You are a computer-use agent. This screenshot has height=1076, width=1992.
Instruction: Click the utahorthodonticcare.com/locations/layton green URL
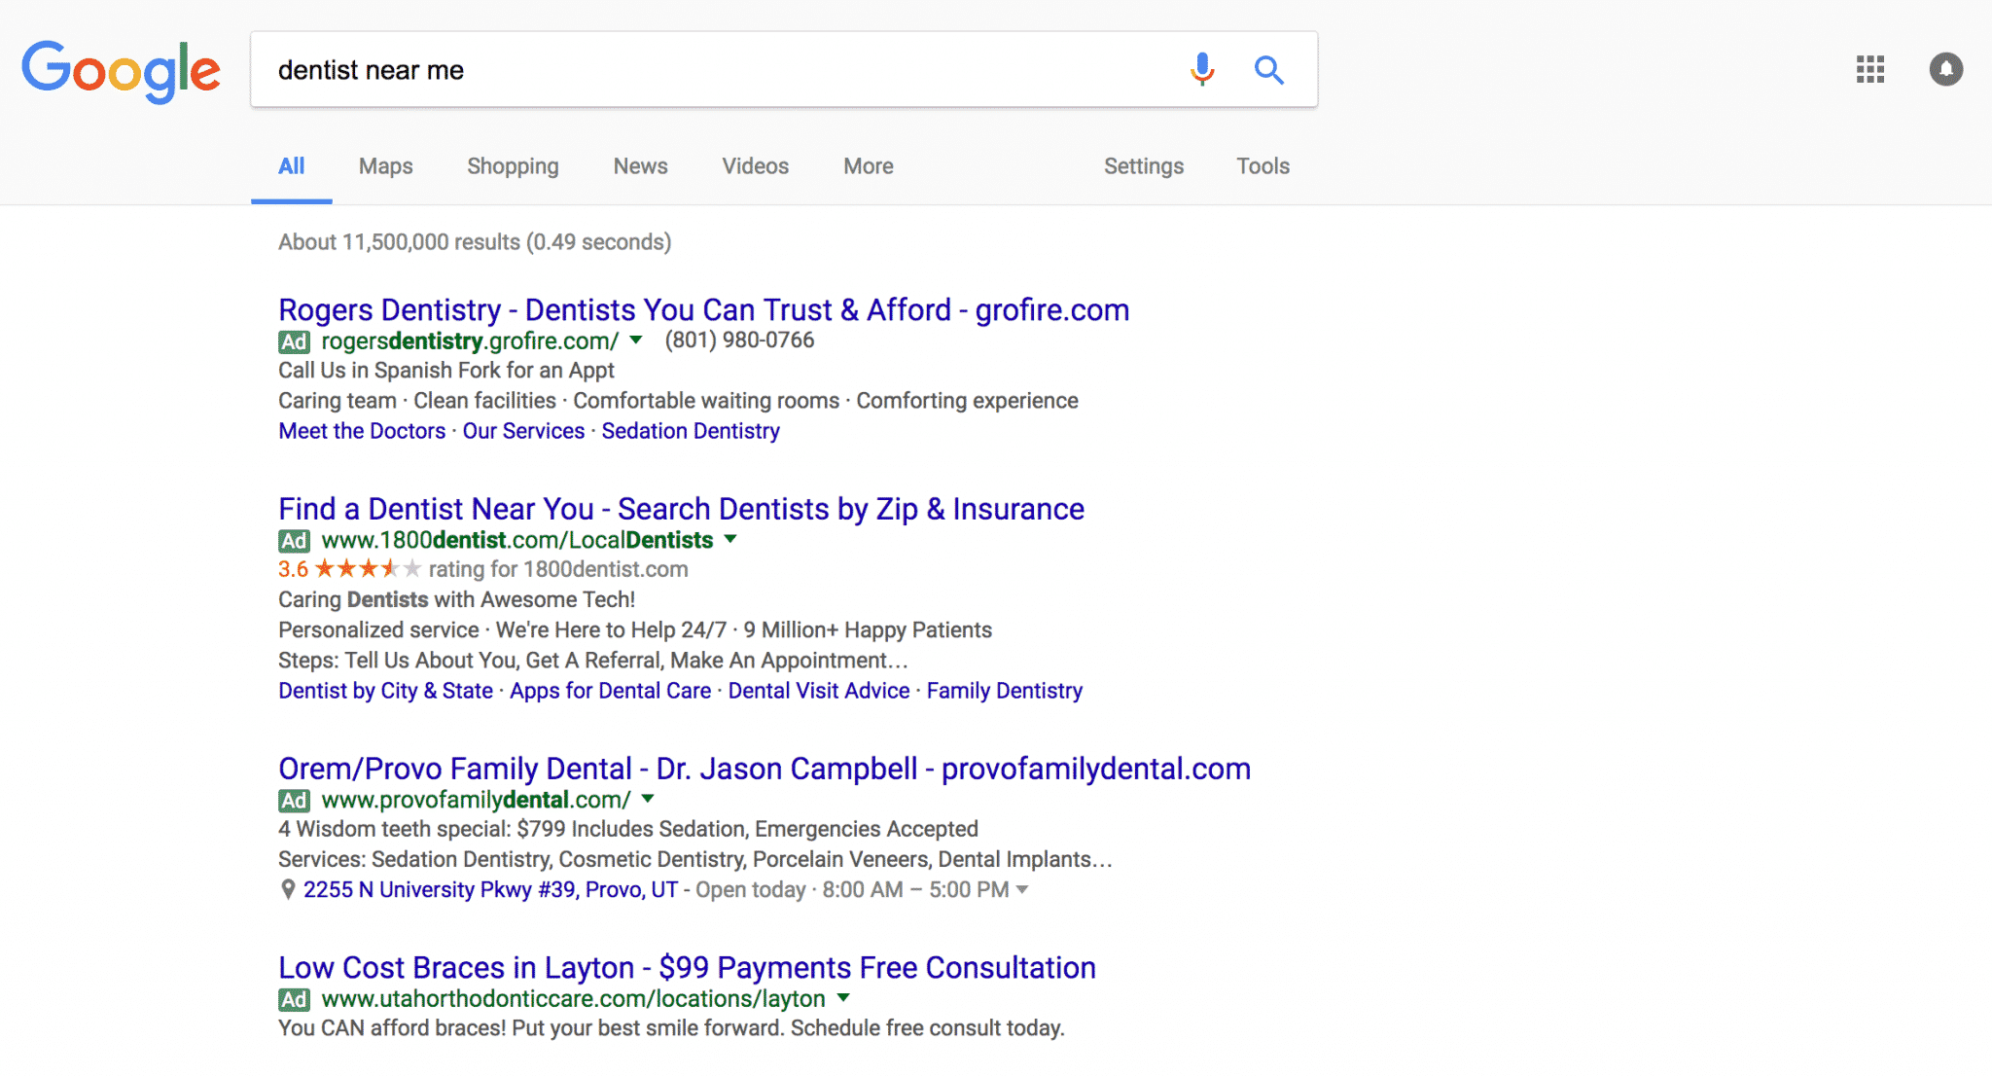coord(573,999)
